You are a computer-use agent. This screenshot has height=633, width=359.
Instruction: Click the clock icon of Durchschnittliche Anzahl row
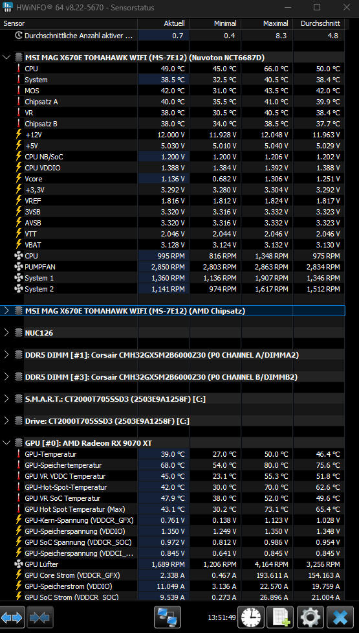[x=19, y=36]
